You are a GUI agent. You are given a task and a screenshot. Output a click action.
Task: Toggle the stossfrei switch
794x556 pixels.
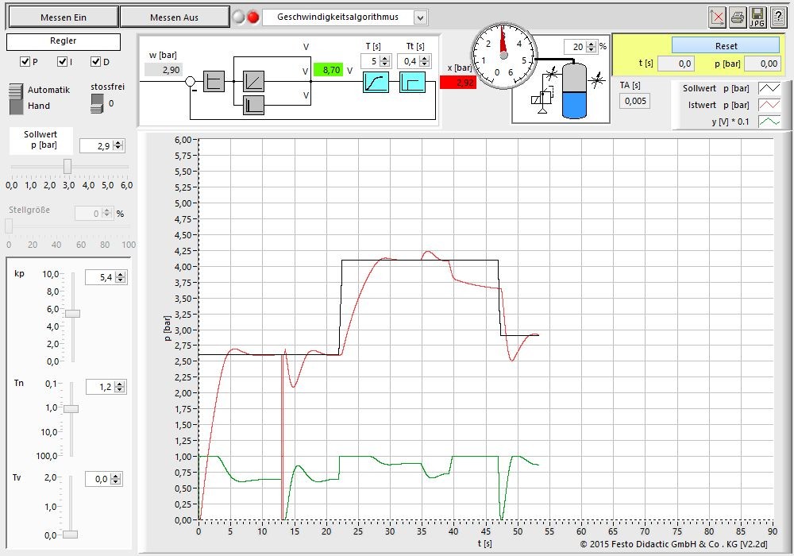tap(97, 103)
